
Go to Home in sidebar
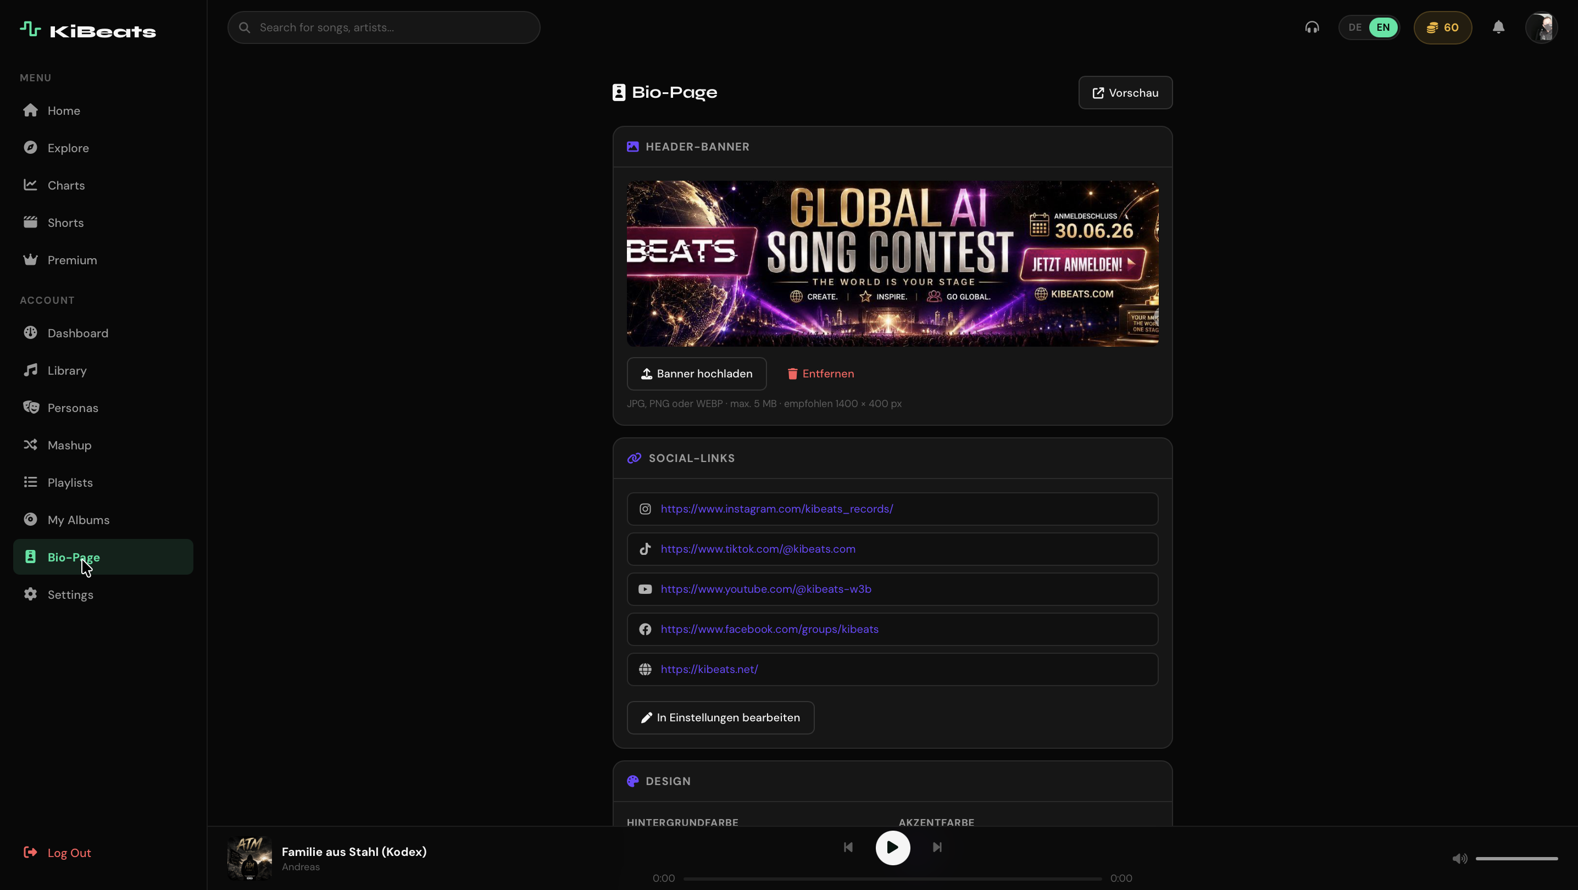103,111
